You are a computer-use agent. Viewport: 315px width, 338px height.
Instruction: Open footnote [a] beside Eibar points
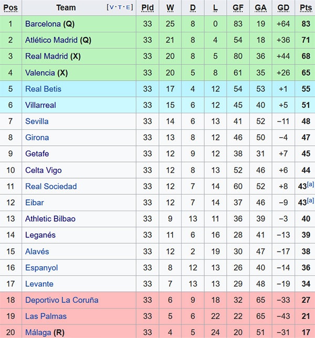coord(310,201)
